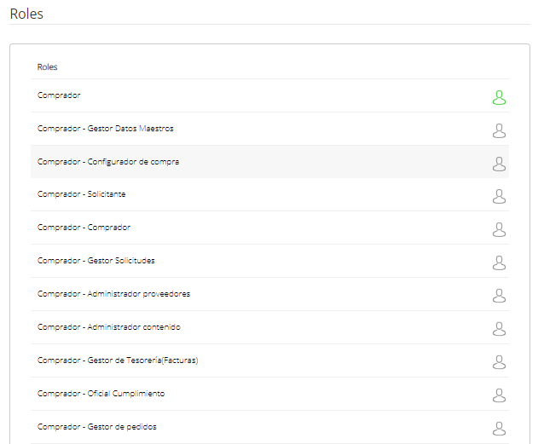Viewport: 544px width, 444px height.
Task: Click user icon beside Gestor Datos Maestros
Action: (499, 130)
